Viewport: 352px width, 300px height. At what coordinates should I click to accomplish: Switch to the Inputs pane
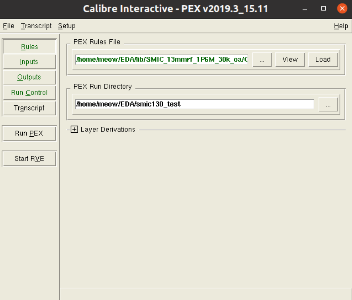(x=29, y=62)
